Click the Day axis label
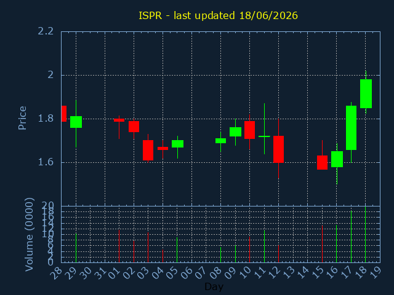Viewport: 394px width, 295px height. (x=214, y=286)
